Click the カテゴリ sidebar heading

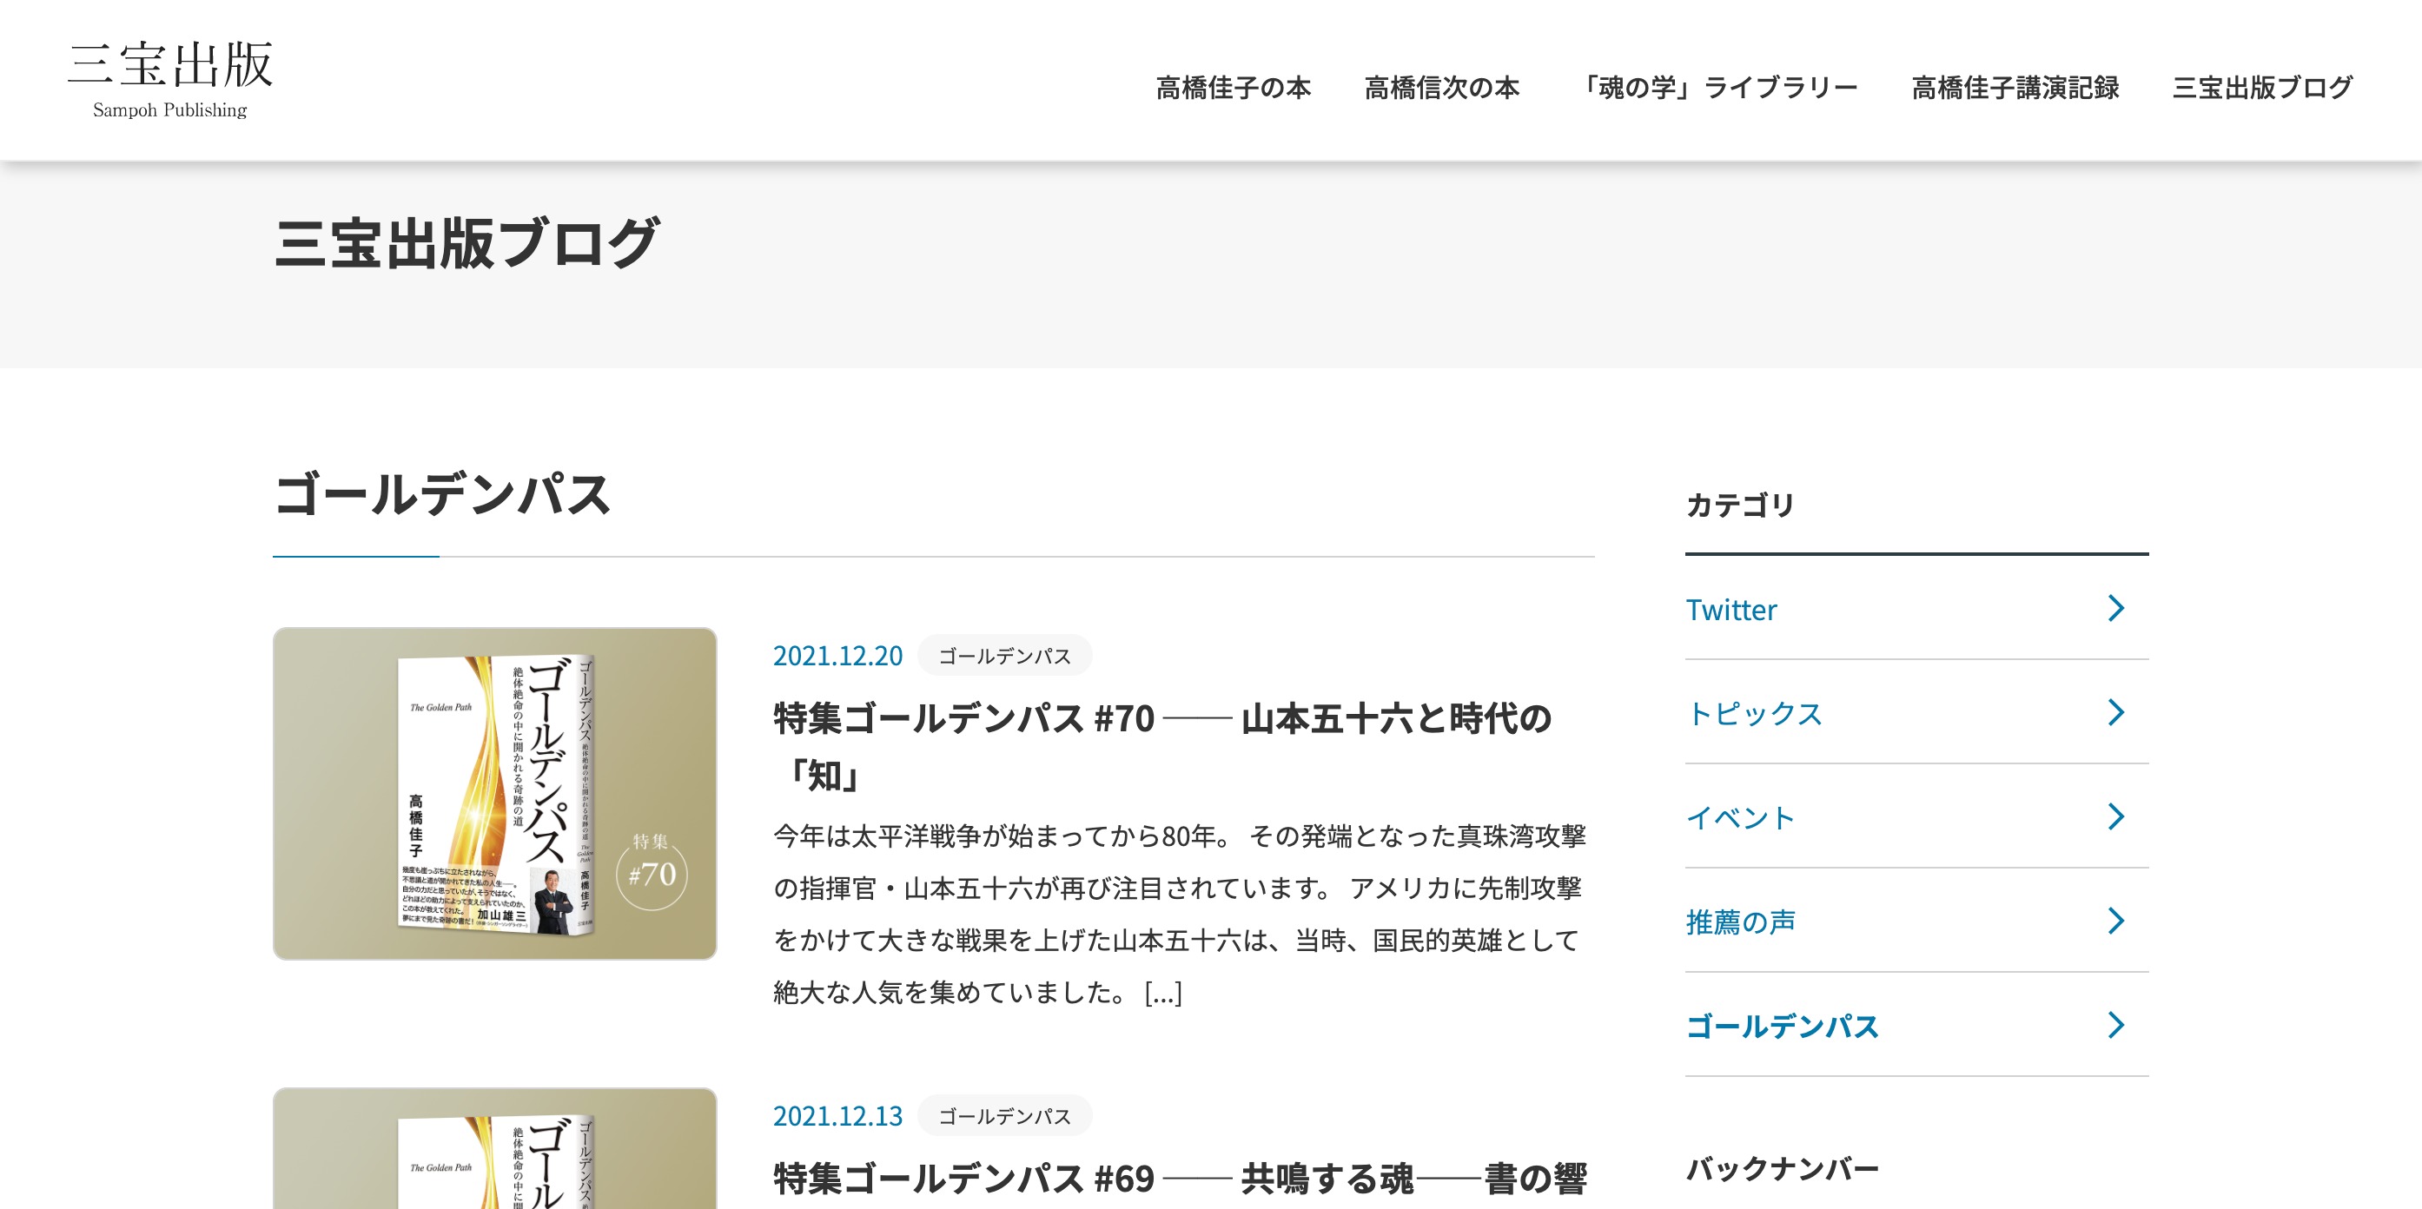click(1739, 505)
